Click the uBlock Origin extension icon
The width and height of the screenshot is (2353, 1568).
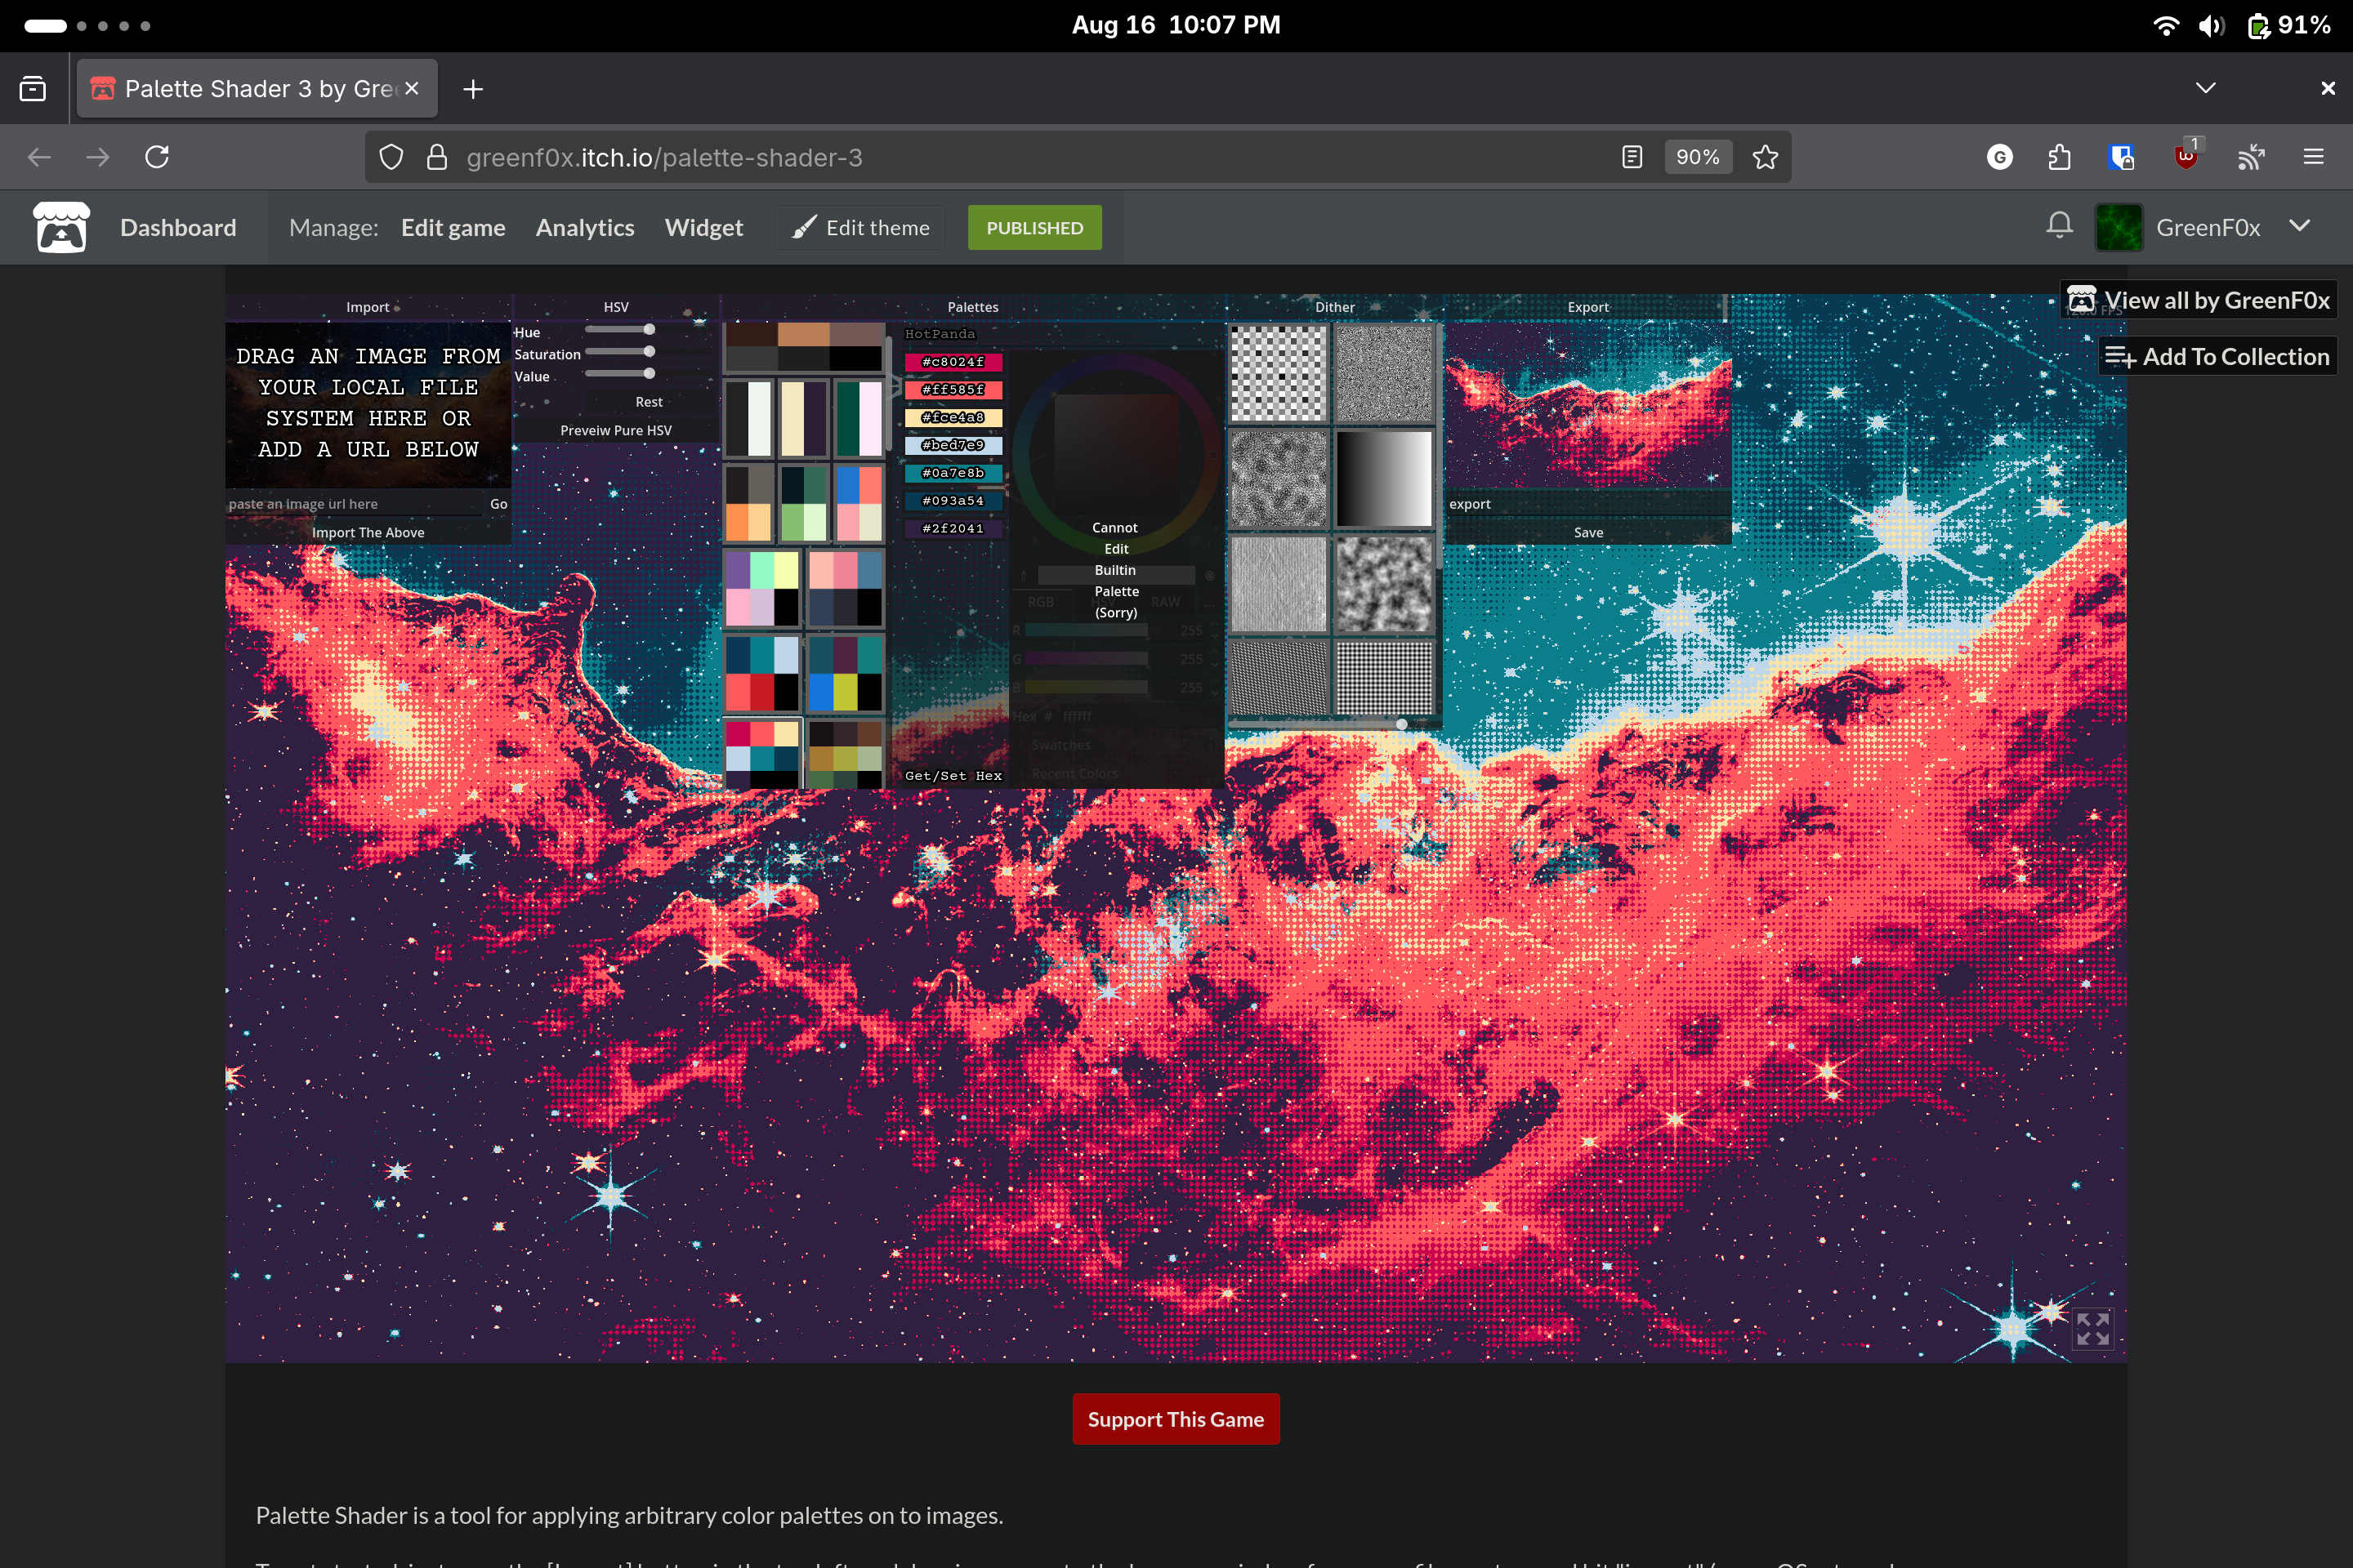coord(2187,156)
